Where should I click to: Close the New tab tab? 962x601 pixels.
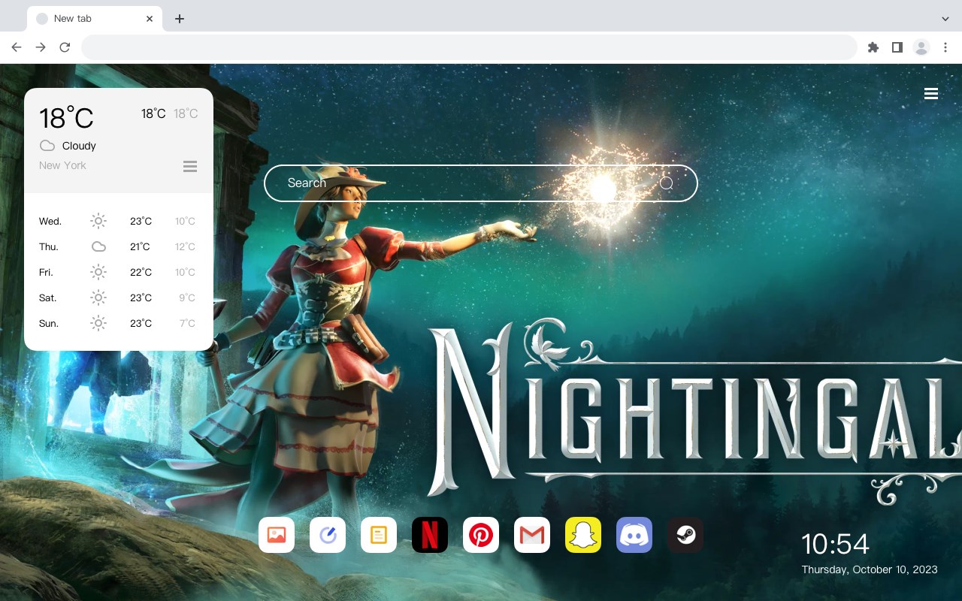tap(150, 19)
